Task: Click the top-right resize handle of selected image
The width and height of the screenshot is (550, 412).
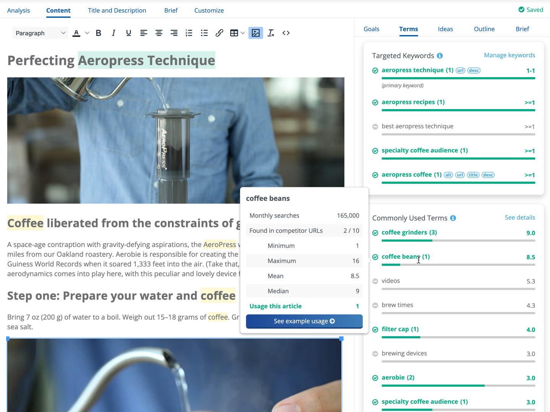Action: click(x=341, y=338)
